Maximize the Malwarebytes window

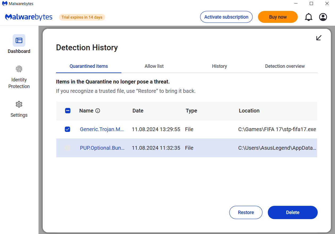(x=311, y=4)
